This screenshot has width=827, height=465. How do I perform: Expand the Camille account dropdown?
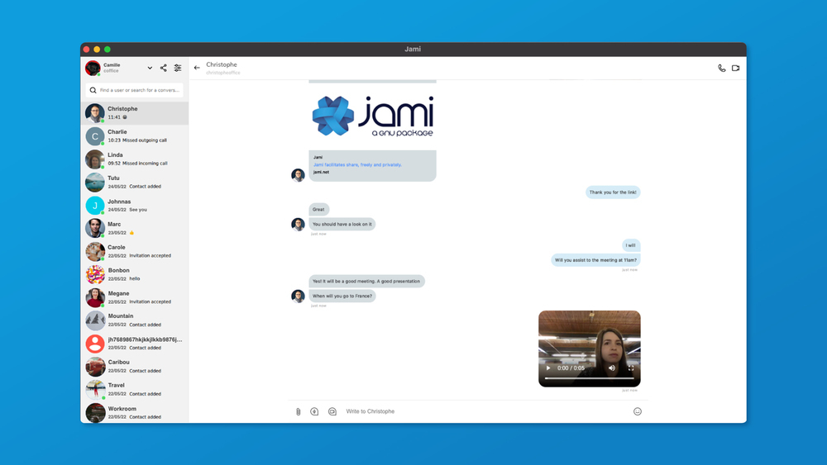pos(150,68)
